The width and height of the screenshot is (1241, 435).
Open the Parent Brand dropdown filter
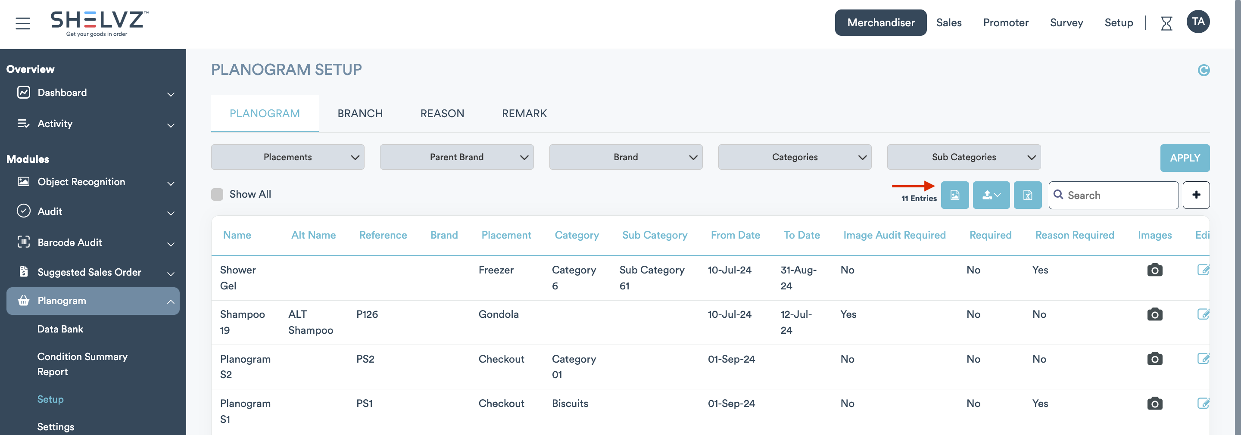pyautogui.click(x=456, y=157)
